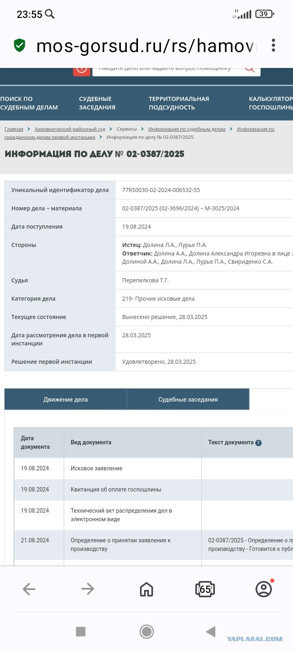
Task: Open the tab switcher showing 65 tabs
Action: (205, 589)
